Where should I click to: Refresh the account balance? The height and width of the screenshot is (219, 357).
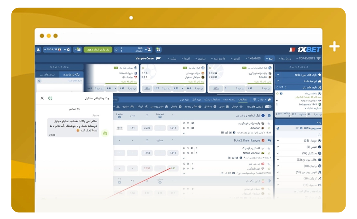pos(116,49)
